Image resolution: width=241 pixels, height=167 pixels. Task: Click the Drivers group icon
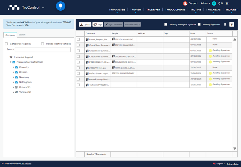16,87
